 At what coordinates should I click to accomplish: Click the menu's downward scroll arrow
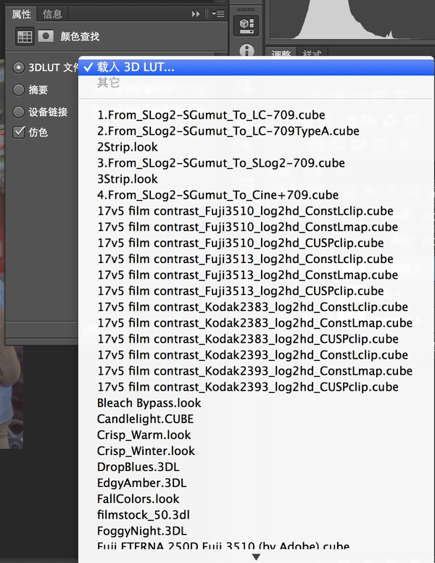coord(256,557)
